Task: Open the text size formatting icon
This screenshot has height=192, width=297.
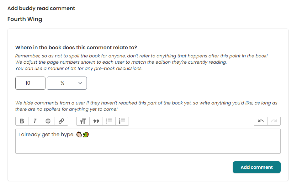Action: point(83,121)
